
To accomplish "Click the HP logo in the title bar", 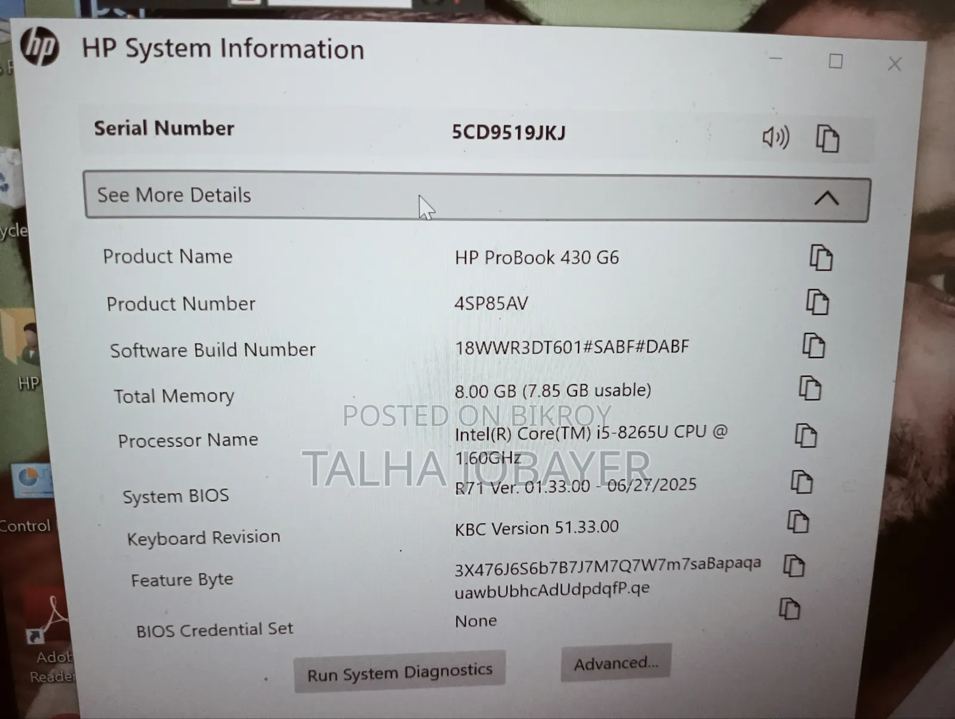I will (x=39, y=47).
